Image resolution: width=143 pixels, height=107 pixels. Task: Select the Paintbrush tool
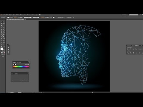[x=1, y=29]
